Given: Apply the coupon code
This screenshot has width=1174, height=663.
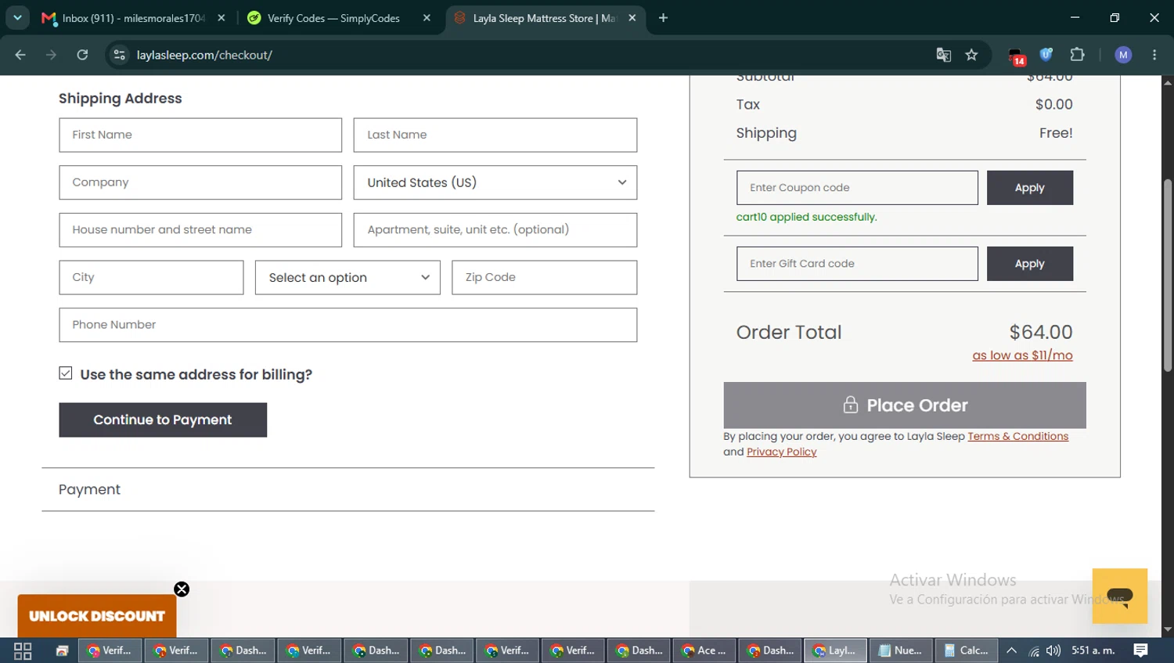Looking at the screenshot, I should pos(1029,188).
